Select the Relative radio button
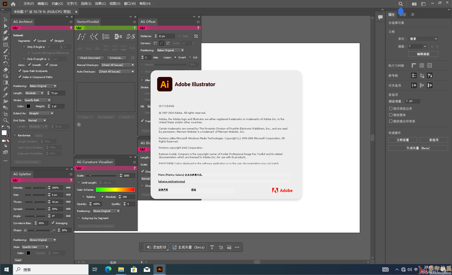Image resolution: width=452 pixels, height=275 pixels. 84,197
